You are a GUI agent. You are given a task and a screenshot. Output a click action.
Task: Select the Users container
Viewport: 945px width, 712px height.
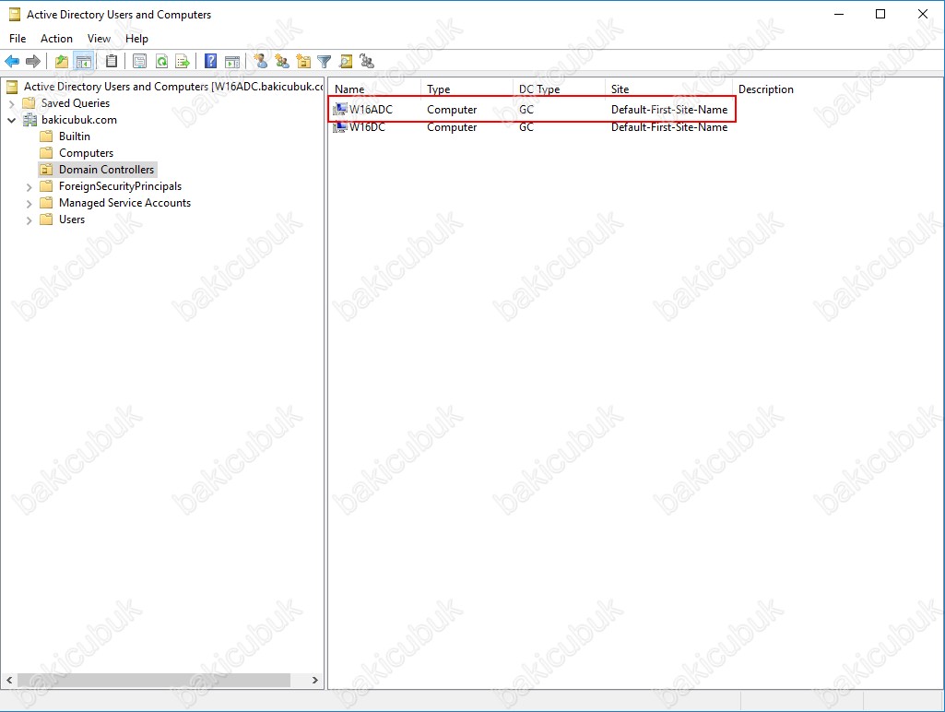point(72,220)
